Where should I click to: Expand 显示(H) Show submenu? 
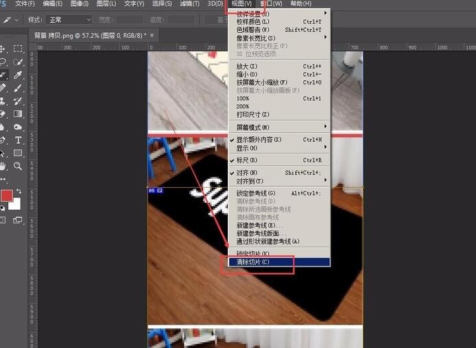click(x=279, y=148)
